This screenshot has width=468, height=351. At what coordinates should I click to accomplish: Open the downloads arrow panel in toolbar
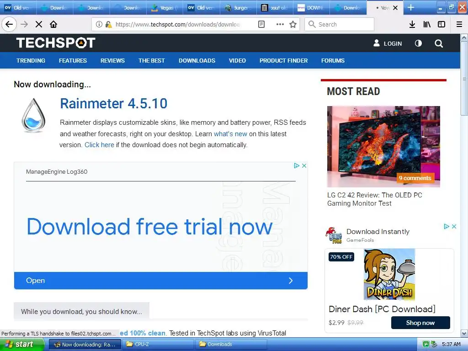point(412,24)
